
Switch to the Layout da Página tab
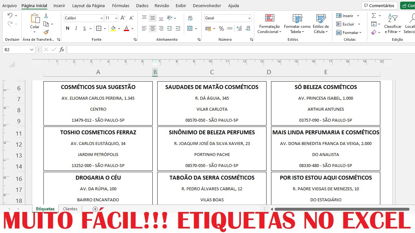click(x=89, y=6)
